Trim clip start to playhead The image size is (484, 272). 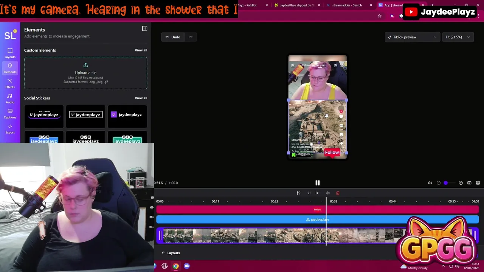coord(318,193)
